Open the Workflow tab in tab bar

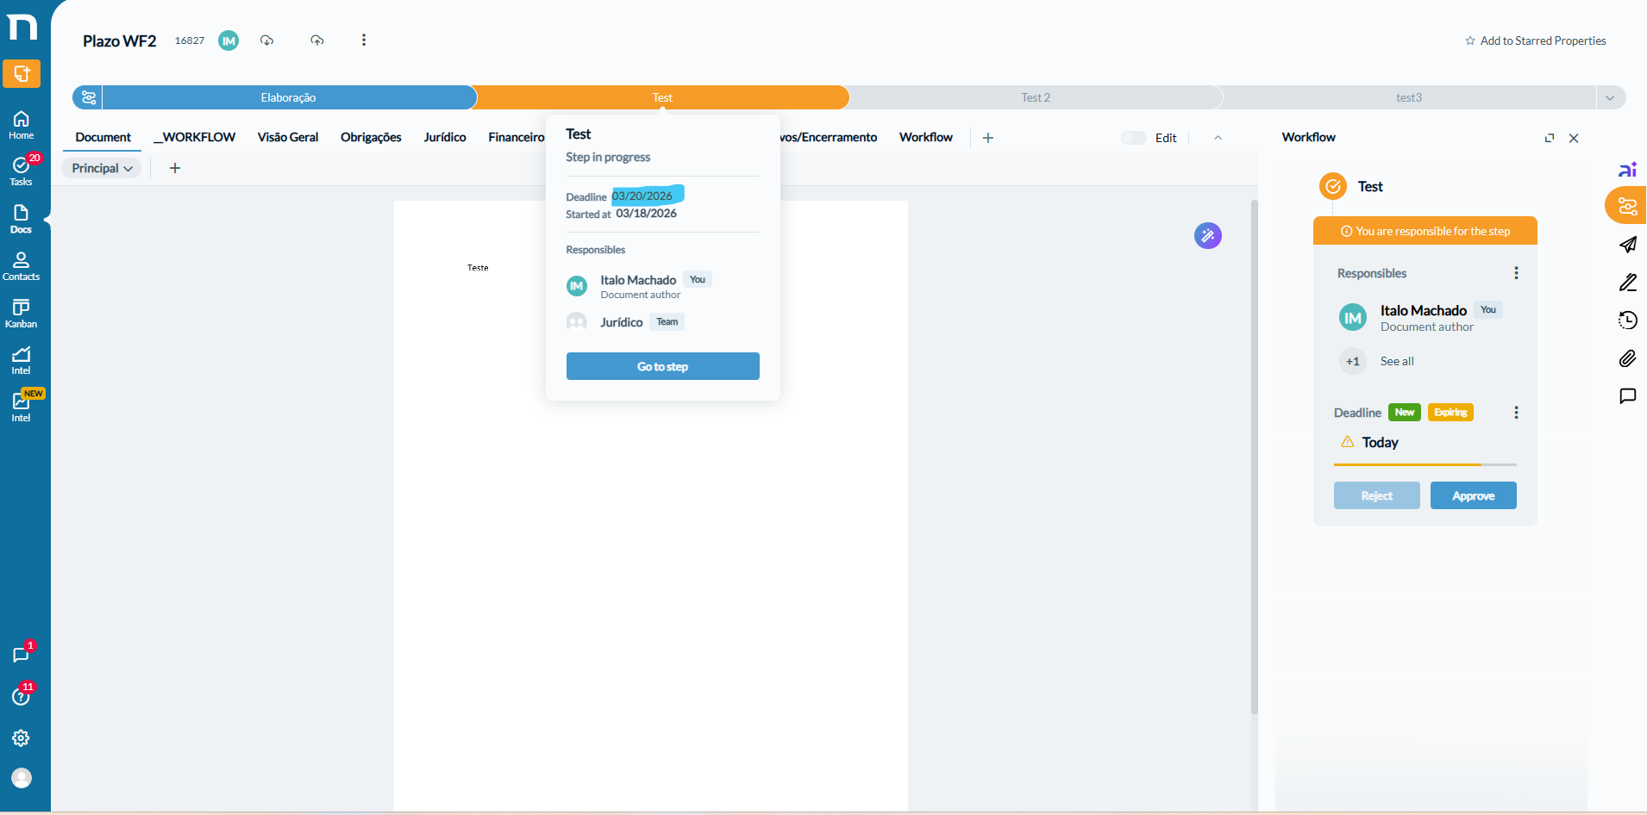pyautogui.click(x=926, y=137)
